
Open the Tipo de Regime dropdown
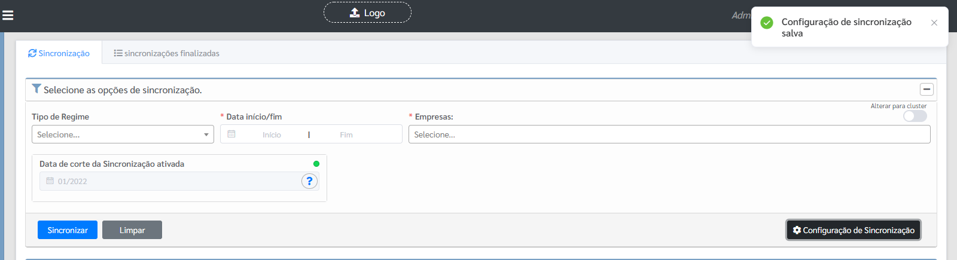123,134
